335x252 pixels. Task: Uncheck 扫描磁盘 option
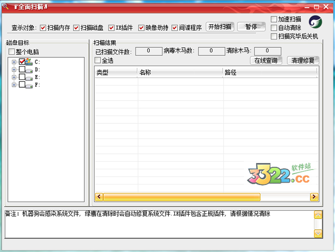coord(76,28)
